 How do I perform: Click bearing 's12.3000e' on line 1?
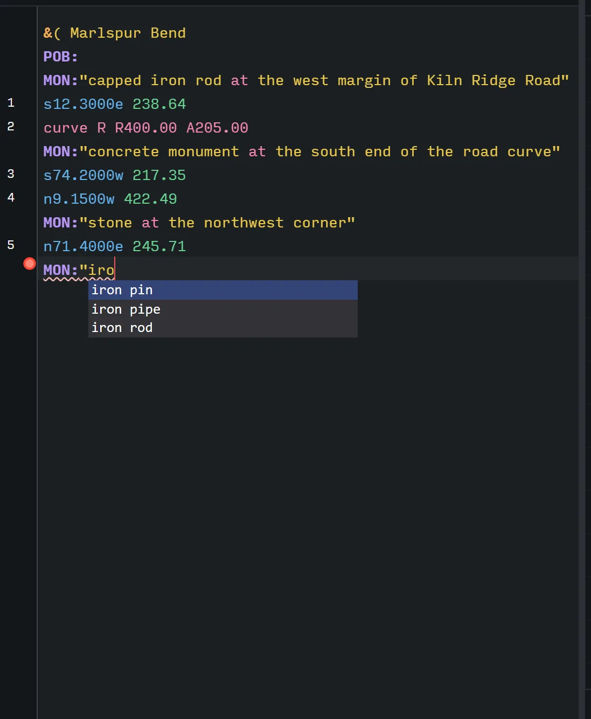click(83, 104)
